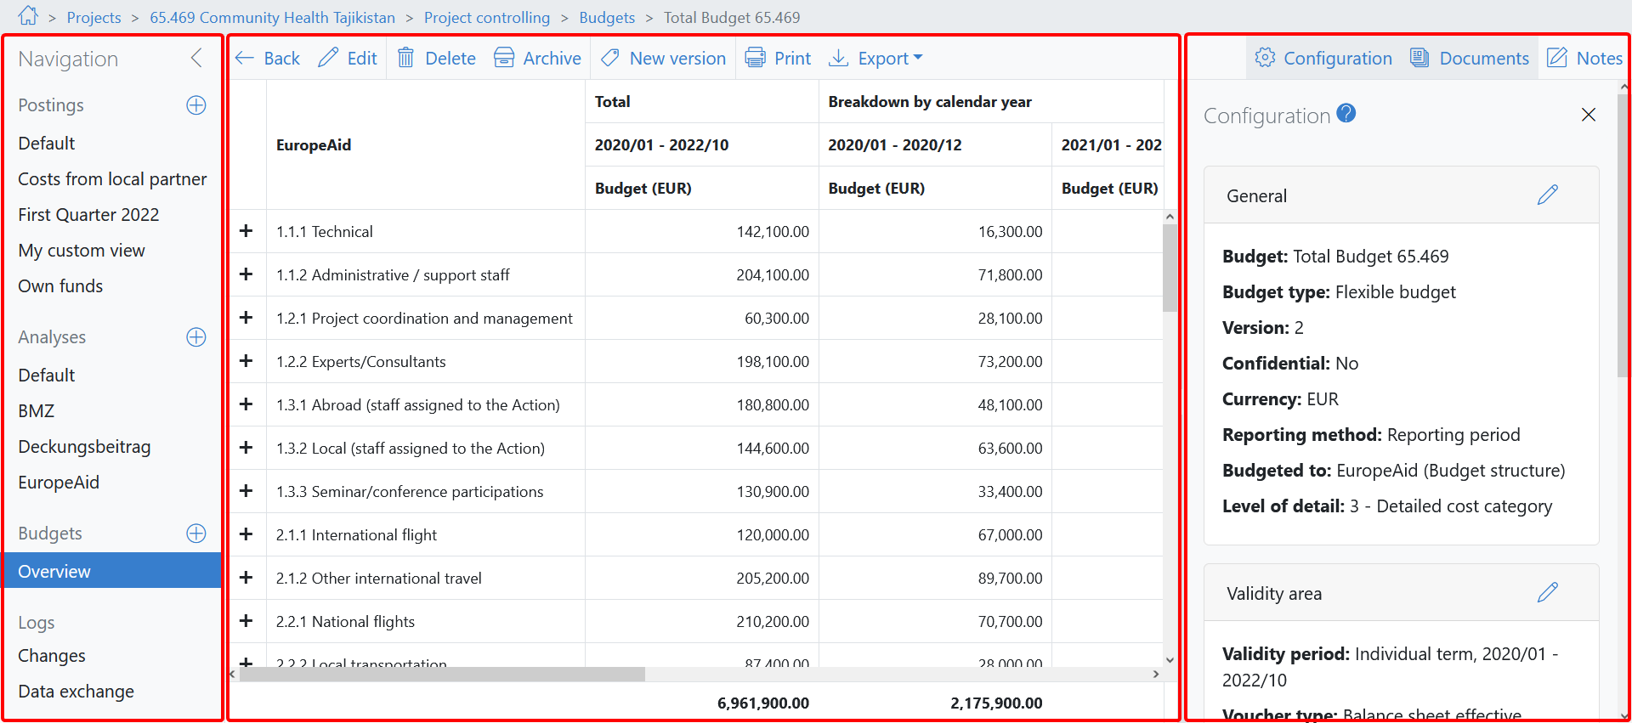Click the horizontal scrollbar of budget table
This screenshot has width=1632, height=723.
click(442, 675)
